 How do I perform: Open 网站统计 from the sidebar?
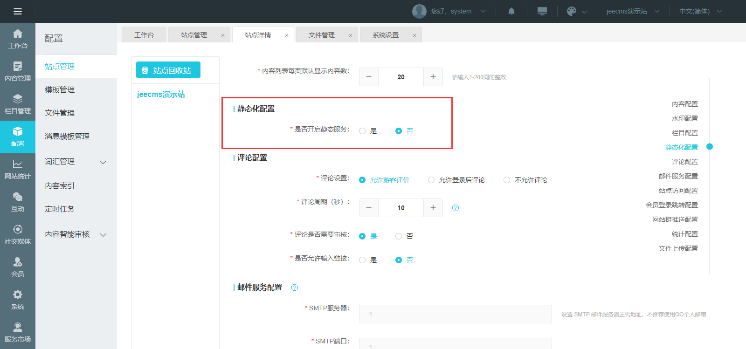(x=18, y=170)
